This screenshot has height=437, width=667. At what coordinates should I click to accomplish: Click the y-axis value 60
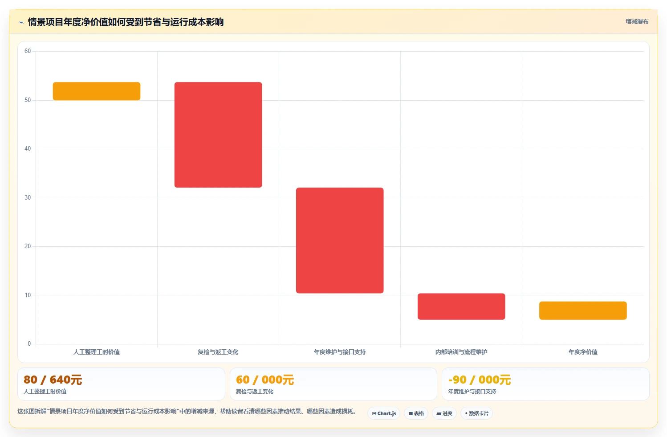pyautogui.click(x=28, y=51)
